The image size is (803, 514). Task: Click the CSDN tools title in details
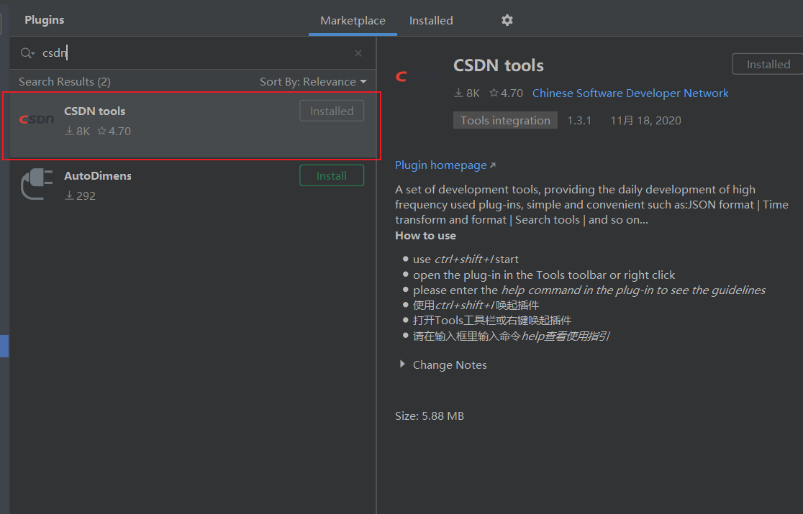[499, 65]
